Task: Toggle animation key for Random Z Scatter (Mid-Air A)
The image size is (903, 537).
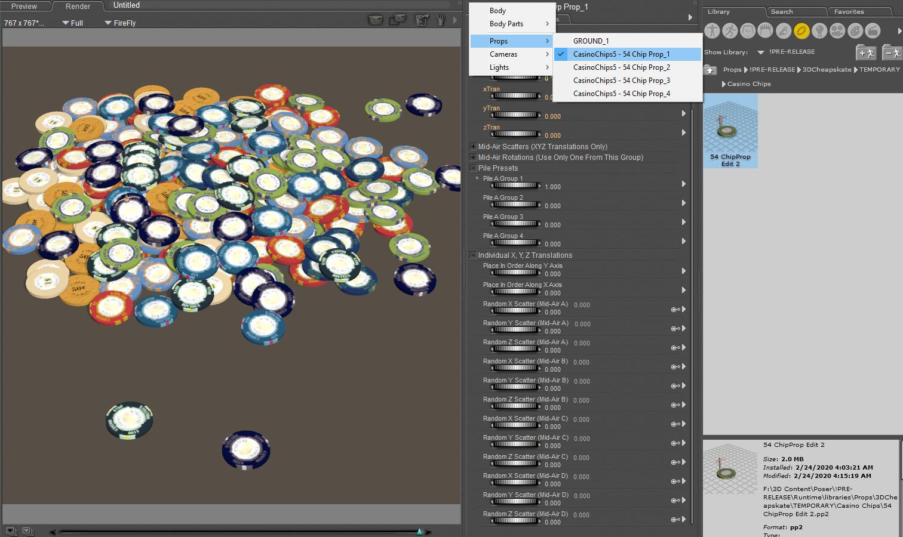Action: [675, 348]
